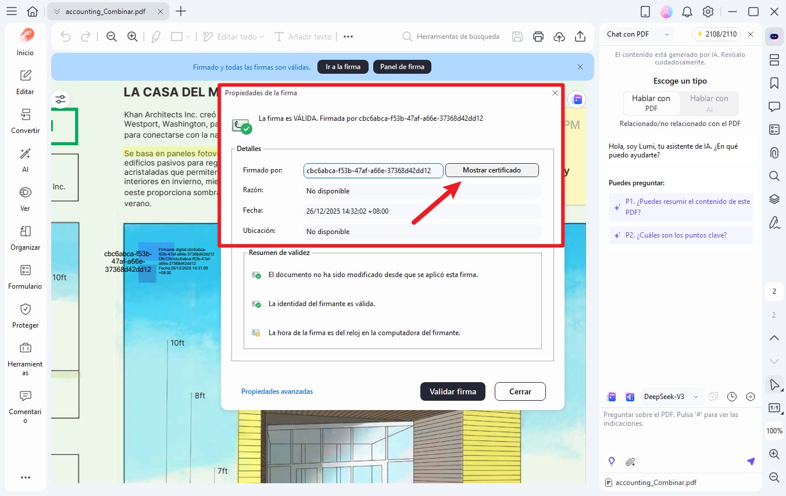Click the zoom out magnifier icon
This screenshot has width=786, height=496.
[110, 36]
